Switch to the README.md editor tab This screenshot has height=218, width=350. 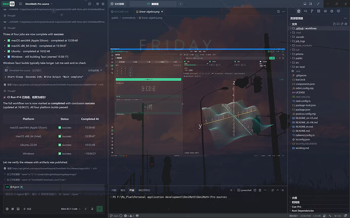click(121, 12)
